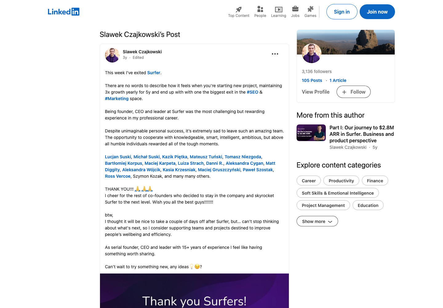Select the Productivity category
Image resolution: width=443 pixels, height=308 pixels.
coord(341,181)
